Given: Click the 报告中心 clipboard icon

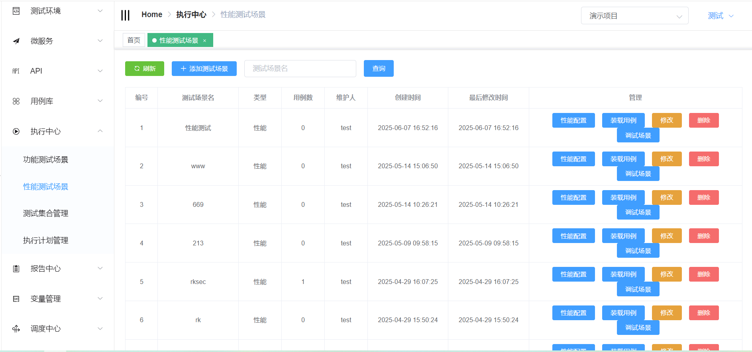Looking at the screenshot, I should pyautogui.click(x=16, y=269).
